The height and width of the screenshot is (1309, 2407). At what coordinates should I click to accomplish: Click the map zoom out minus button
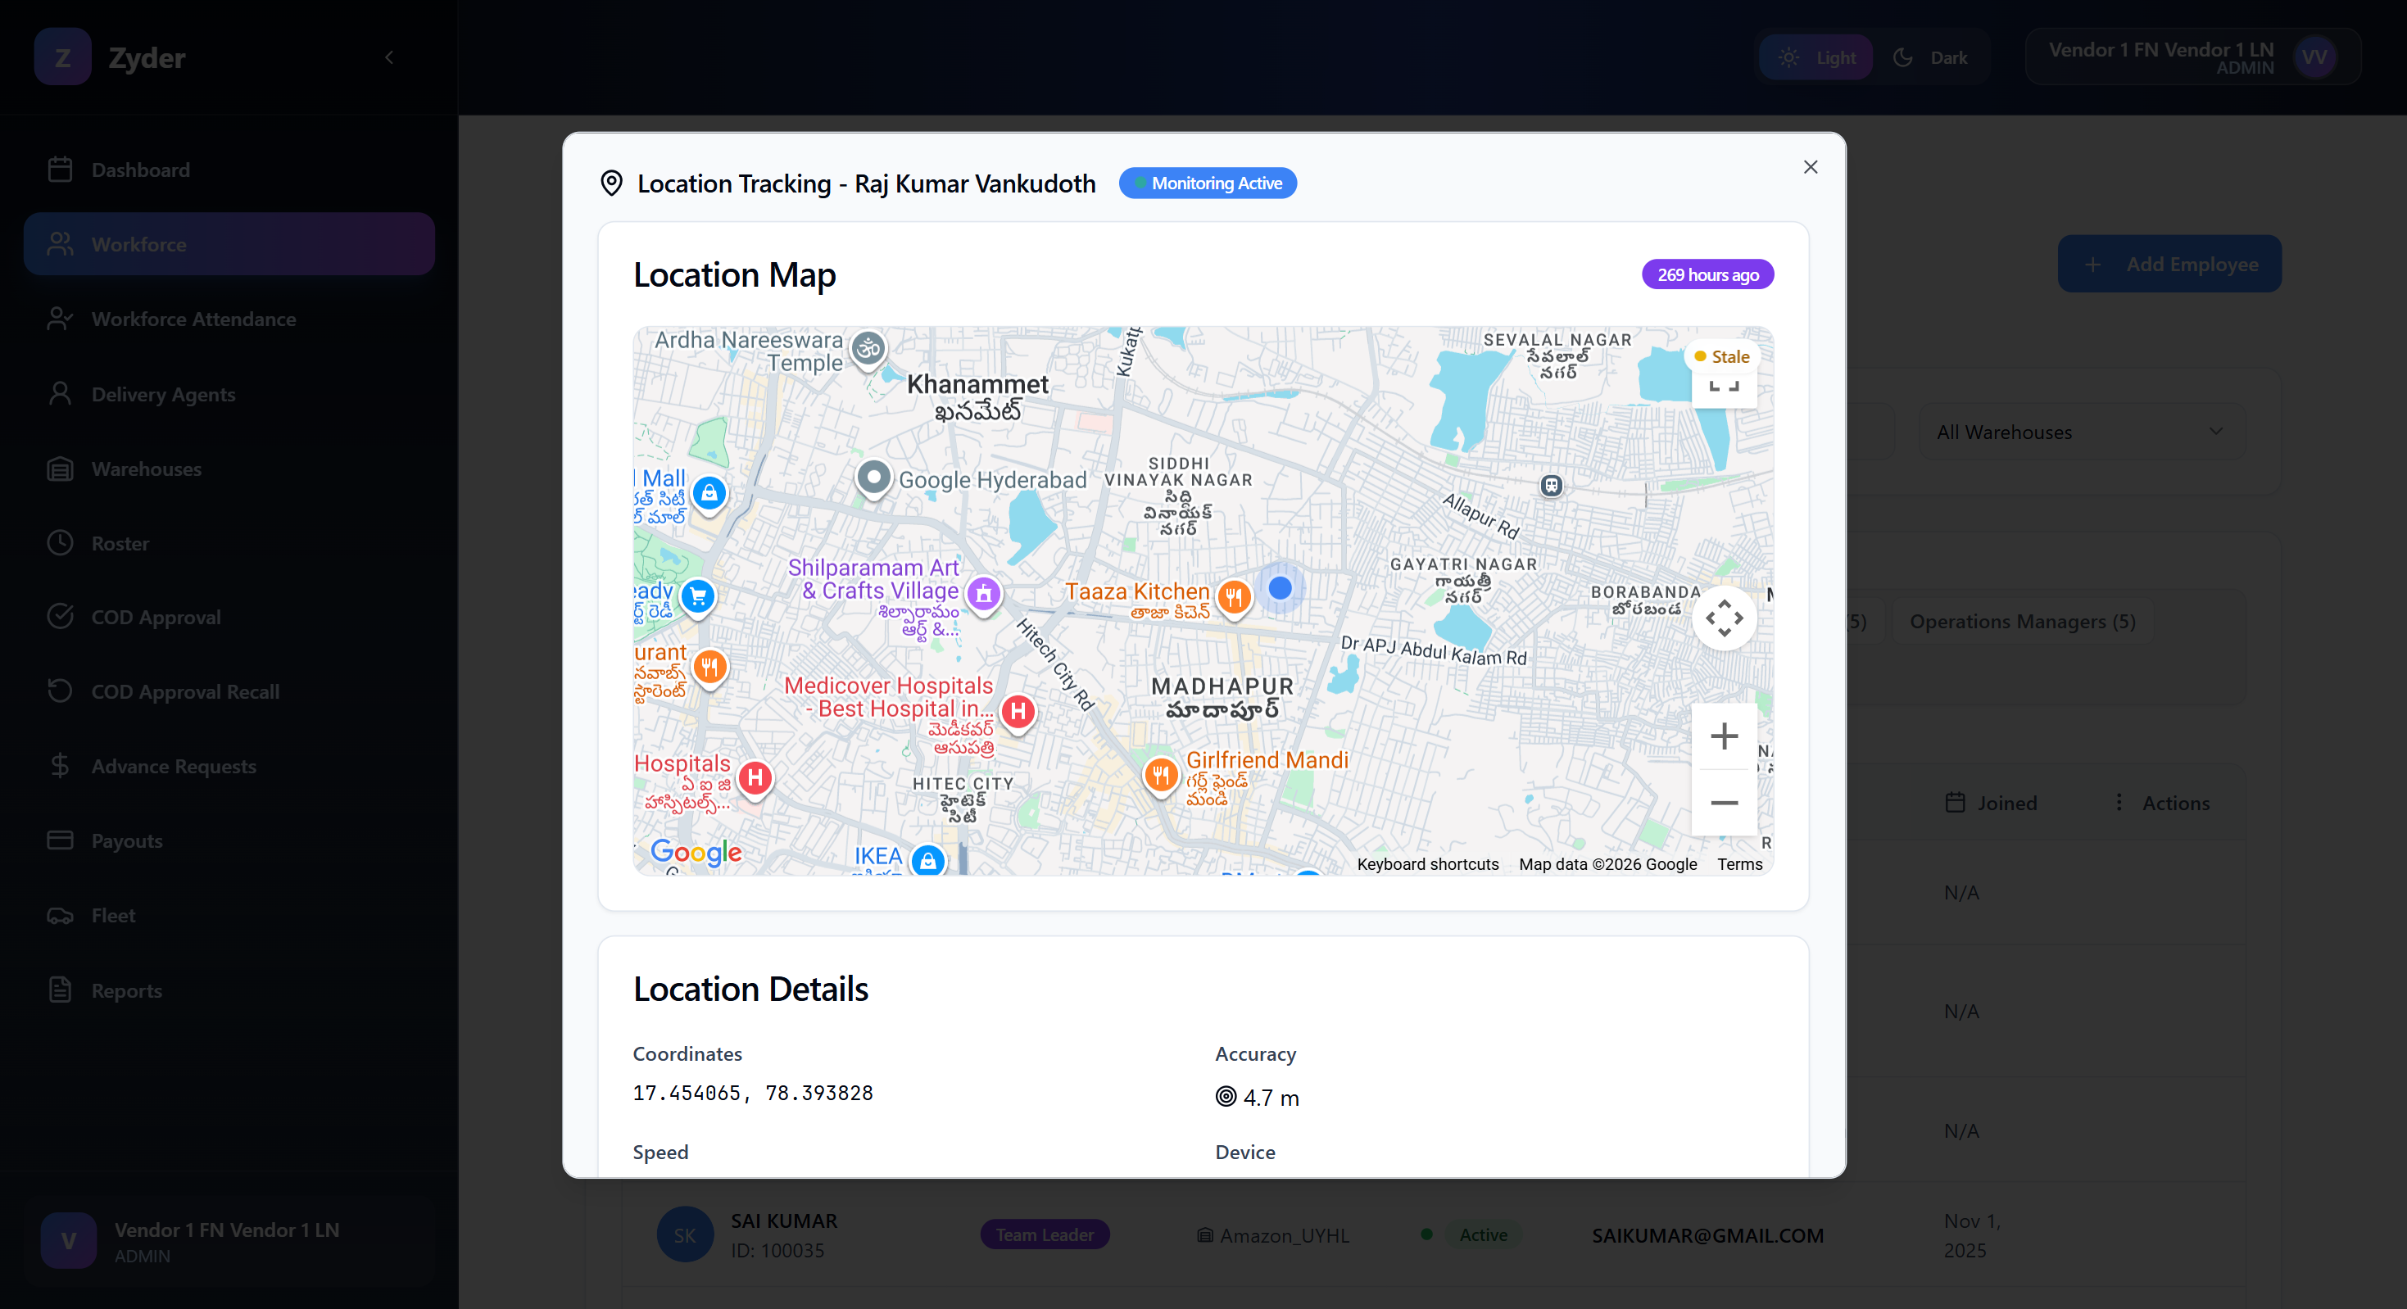tap(1723, 803)
